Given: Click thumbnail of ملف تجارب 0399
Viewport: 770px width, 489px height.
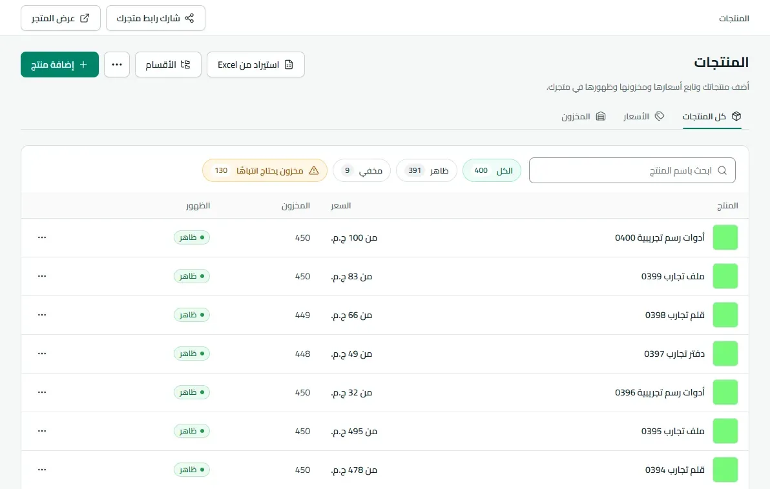Looking at the screenshot, I should click(725, 276).
